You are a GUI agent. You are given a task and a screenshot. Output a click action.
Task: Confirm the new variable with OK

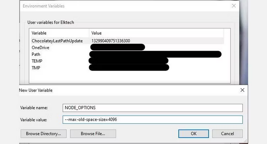(x=193, y=134)
